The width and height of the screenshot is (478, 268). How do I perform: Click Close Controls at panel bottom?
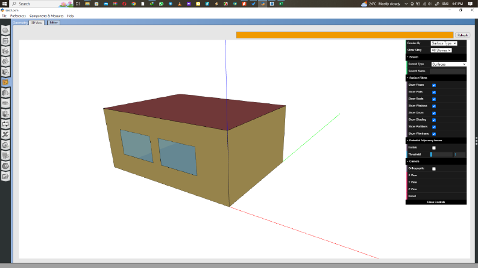pos(436,202)
